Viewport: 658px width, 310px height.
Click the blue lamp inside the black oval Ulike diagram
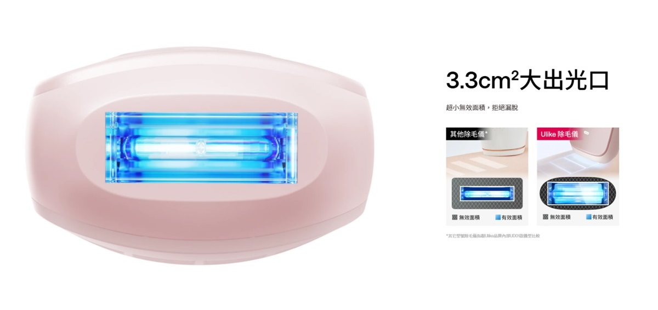[578, 194]
